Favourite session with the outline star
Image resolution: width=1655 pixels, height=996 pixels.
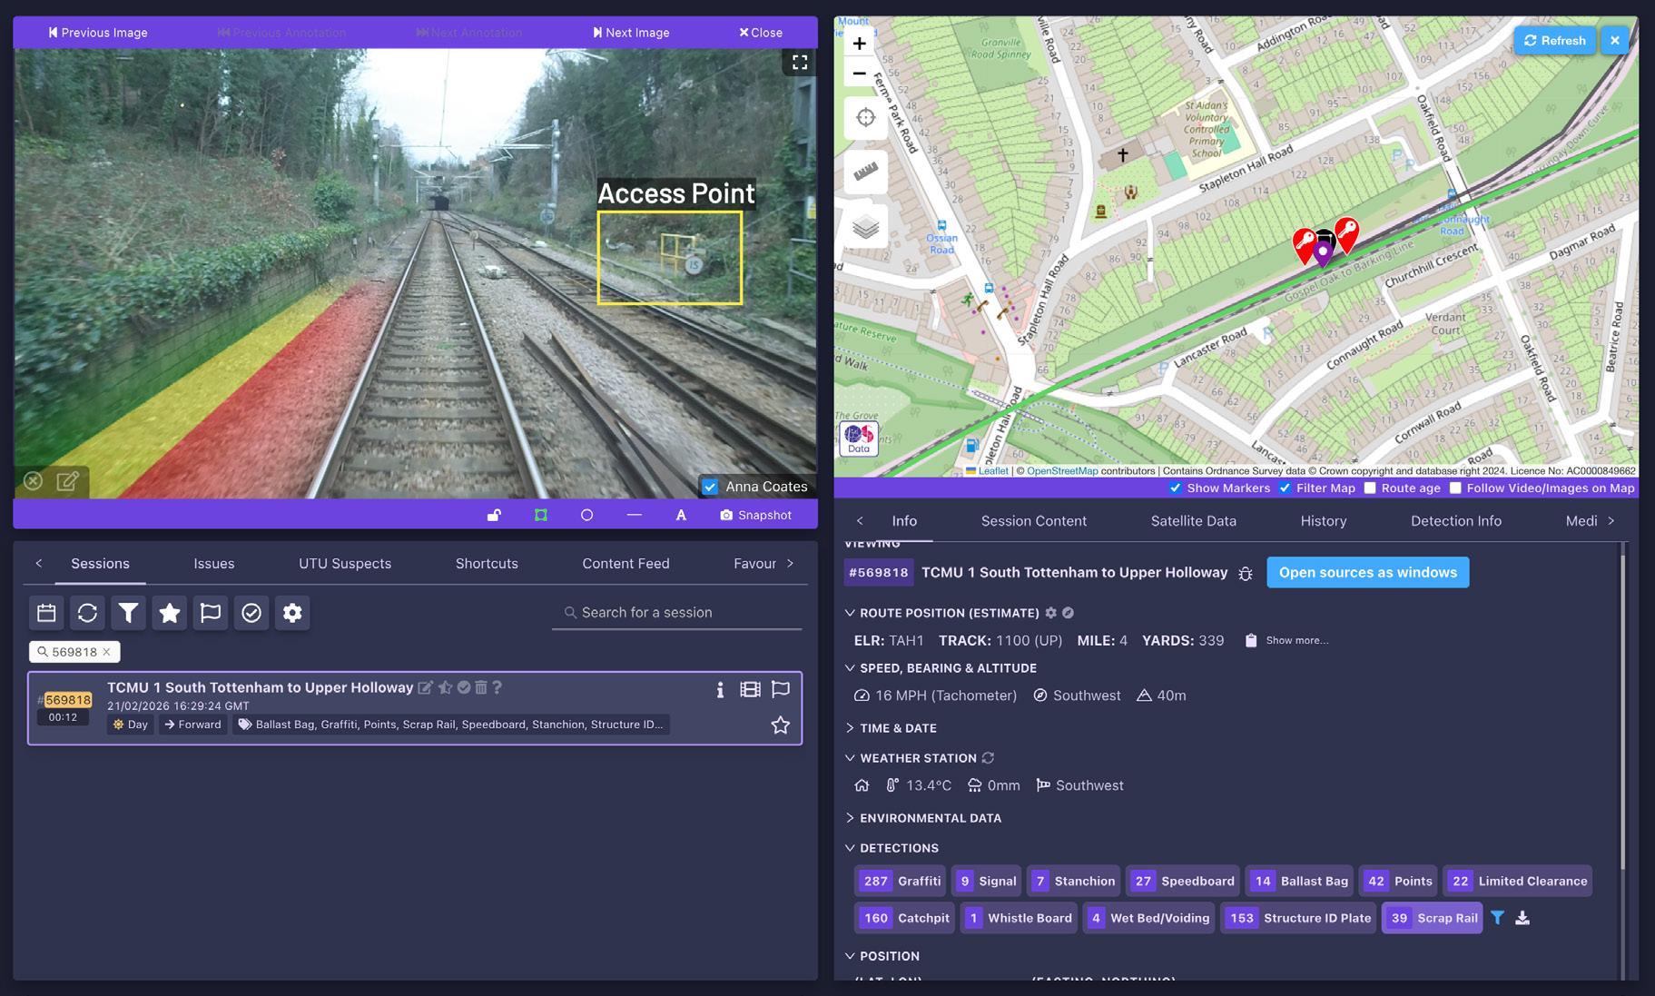[x=781, y=725]
